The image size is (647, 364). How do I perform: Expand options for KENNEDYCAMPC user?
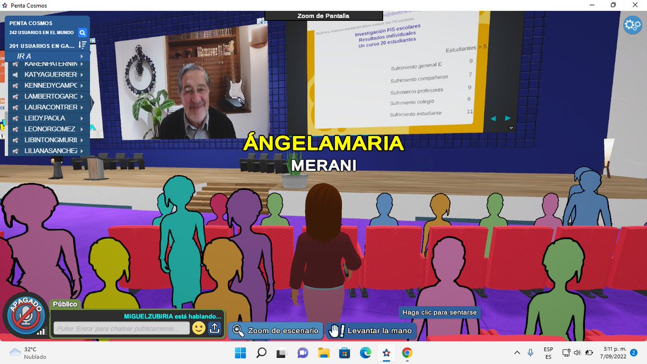click(x=82, y=86)
